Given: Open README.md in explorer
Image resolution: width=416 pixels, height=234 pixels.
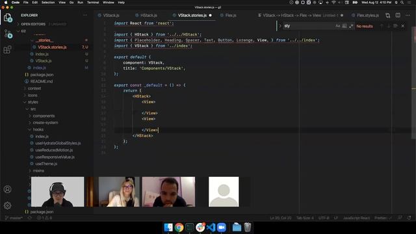Looking at the screenshot, I should click(42, 81).
